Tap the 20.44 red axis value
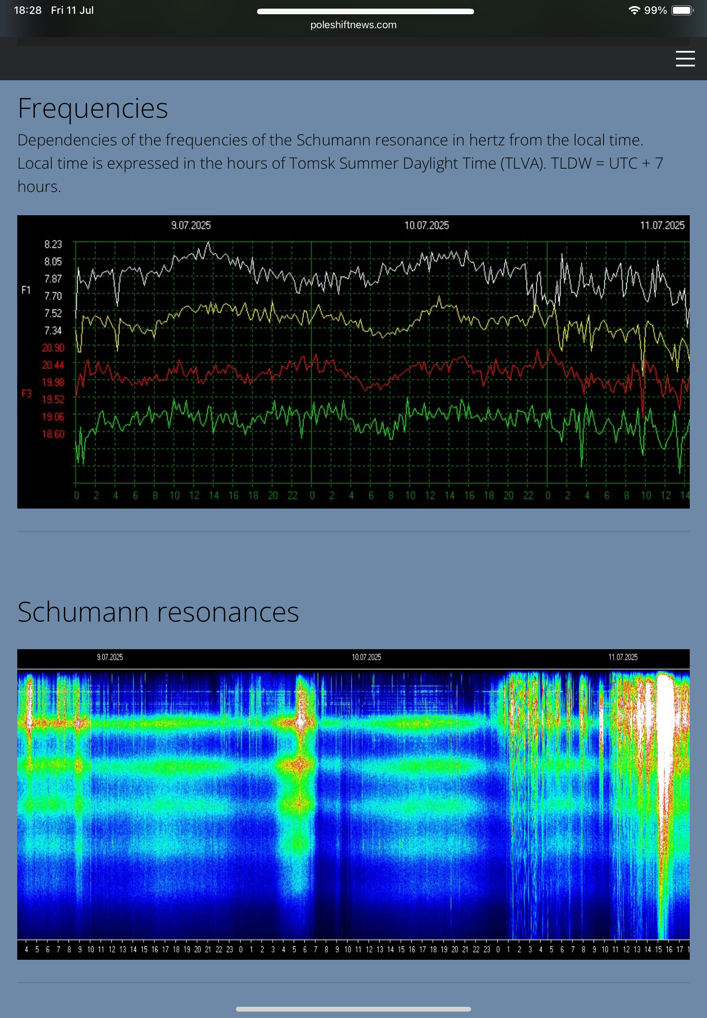Screen dimensions: 707x1018 [x=53, y=365]
